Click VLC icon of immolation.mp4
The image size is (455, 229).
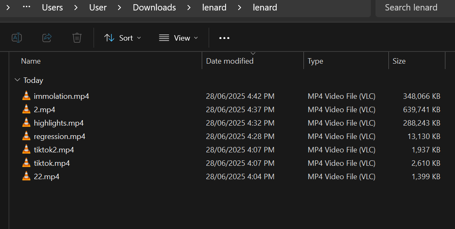point(26,96)
